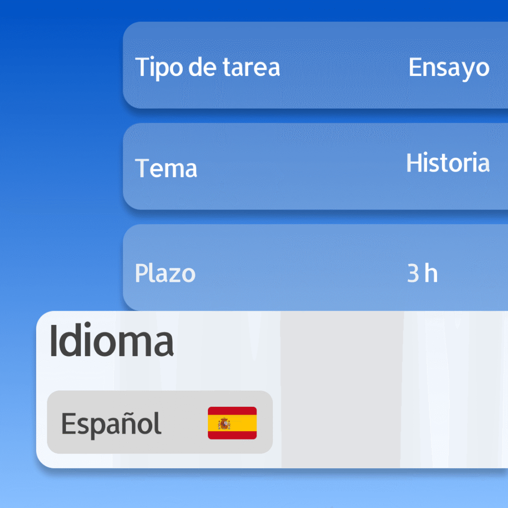This screenshot has width=508, height=508.
Task: Click the Idioma heading
Action: [112, 341]
